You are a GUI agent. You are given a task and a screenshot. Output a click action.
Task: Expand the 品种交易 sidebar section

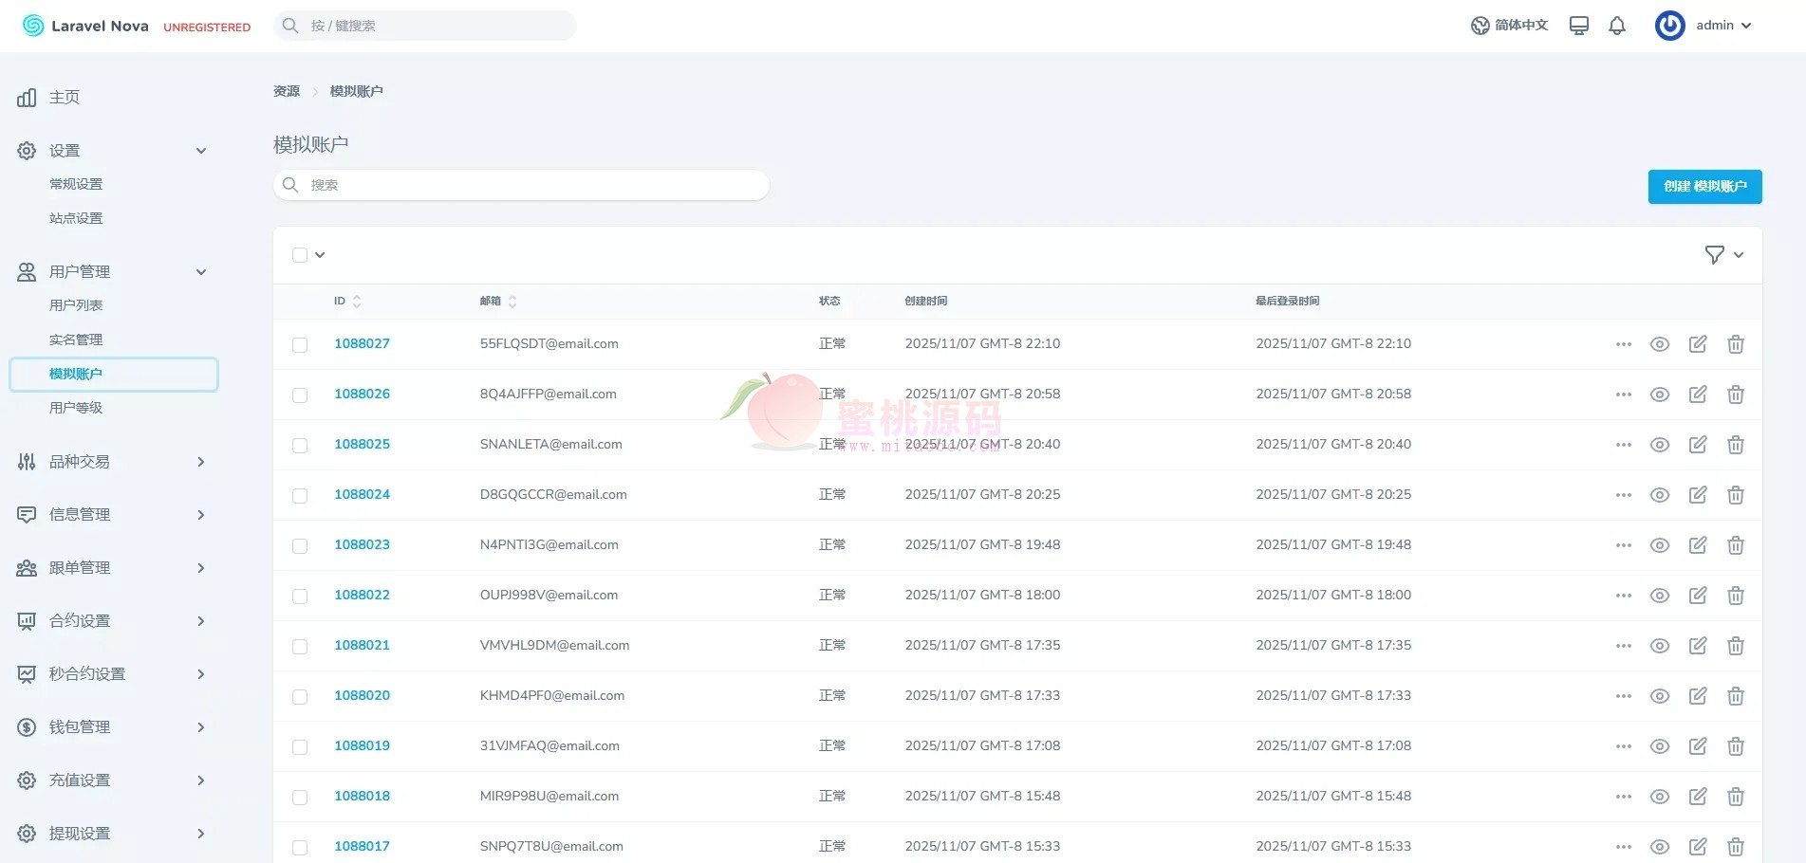click(x=112, y=462)
